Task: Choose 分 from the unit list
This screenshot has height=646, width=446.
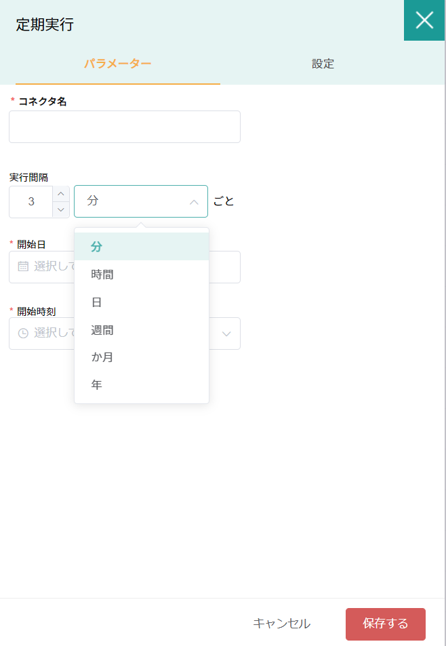Action: click(x=97, y=247)
